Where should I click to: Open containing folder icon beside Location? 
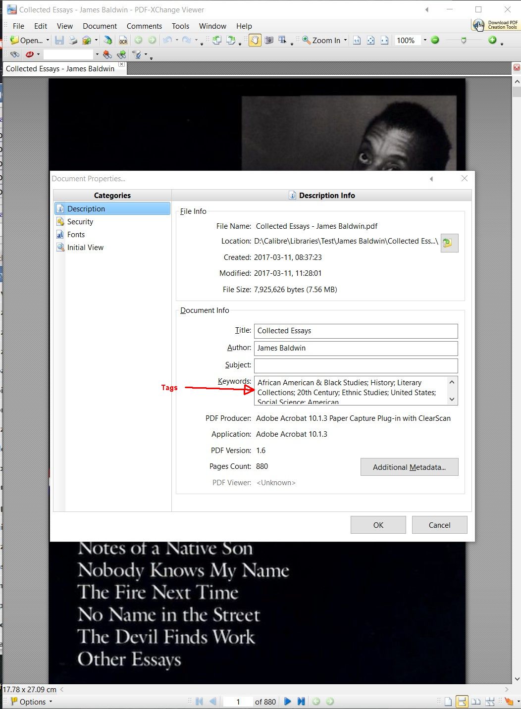[x=449, y=243]
